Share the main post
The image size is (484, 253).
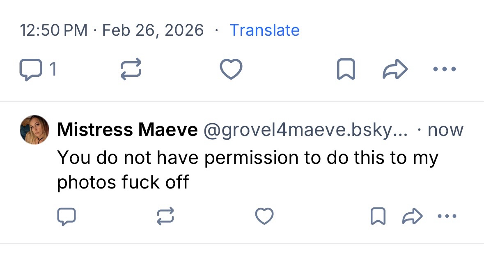394,69
